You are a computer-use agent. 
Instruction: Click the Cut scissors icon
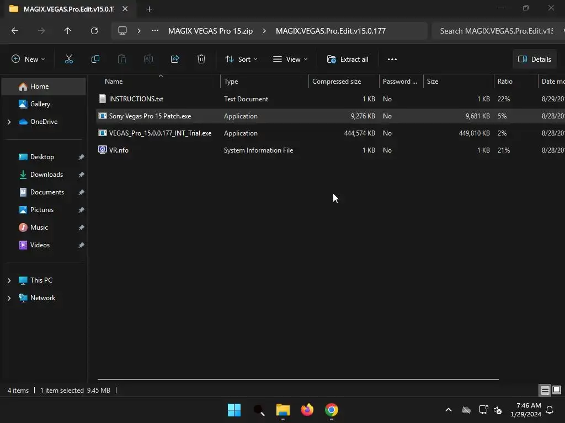tap(69, 59)
